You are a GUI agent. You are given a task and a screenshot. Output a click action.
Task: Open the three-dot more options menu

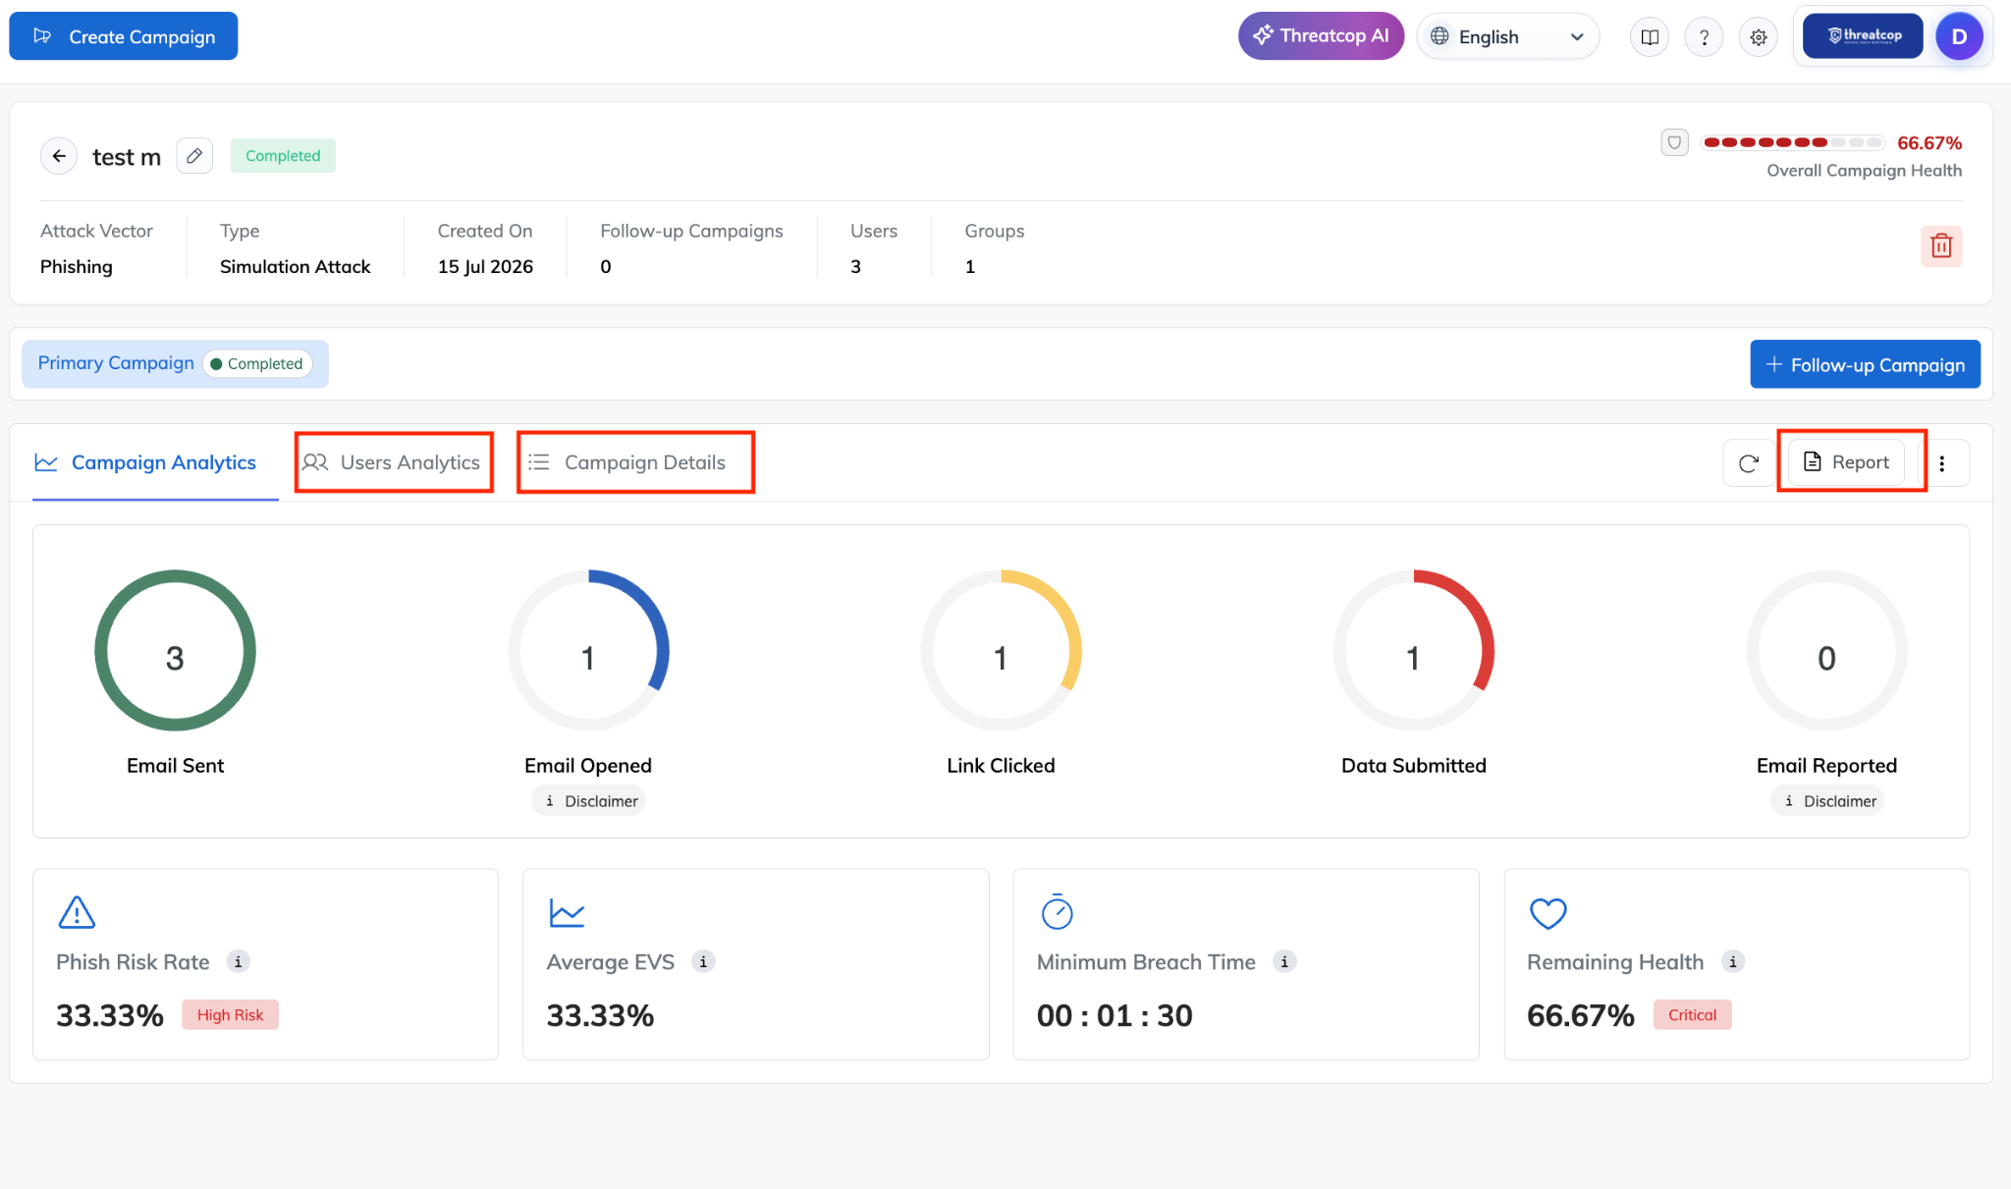click(1942, 463)
